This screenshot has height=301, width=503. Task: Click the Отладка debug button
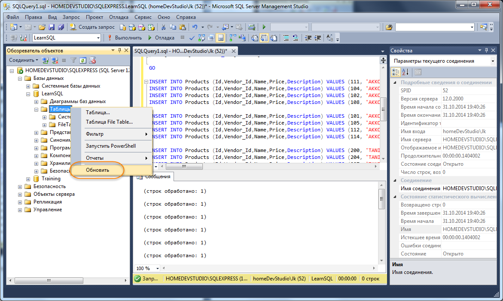click(x=161, y=38)
